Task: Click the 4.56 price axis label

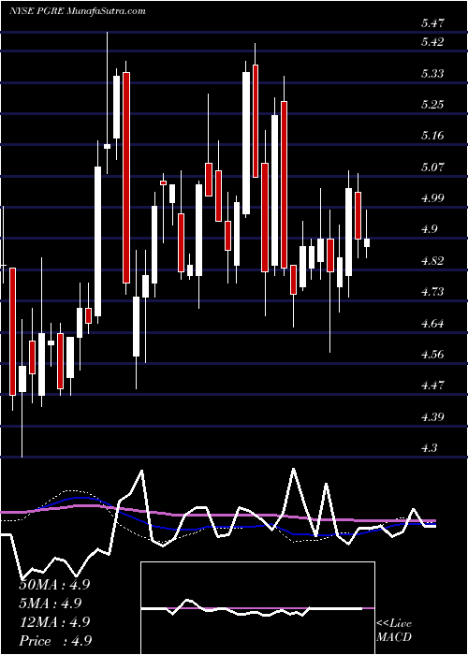Action: click(x=432, y=355)
